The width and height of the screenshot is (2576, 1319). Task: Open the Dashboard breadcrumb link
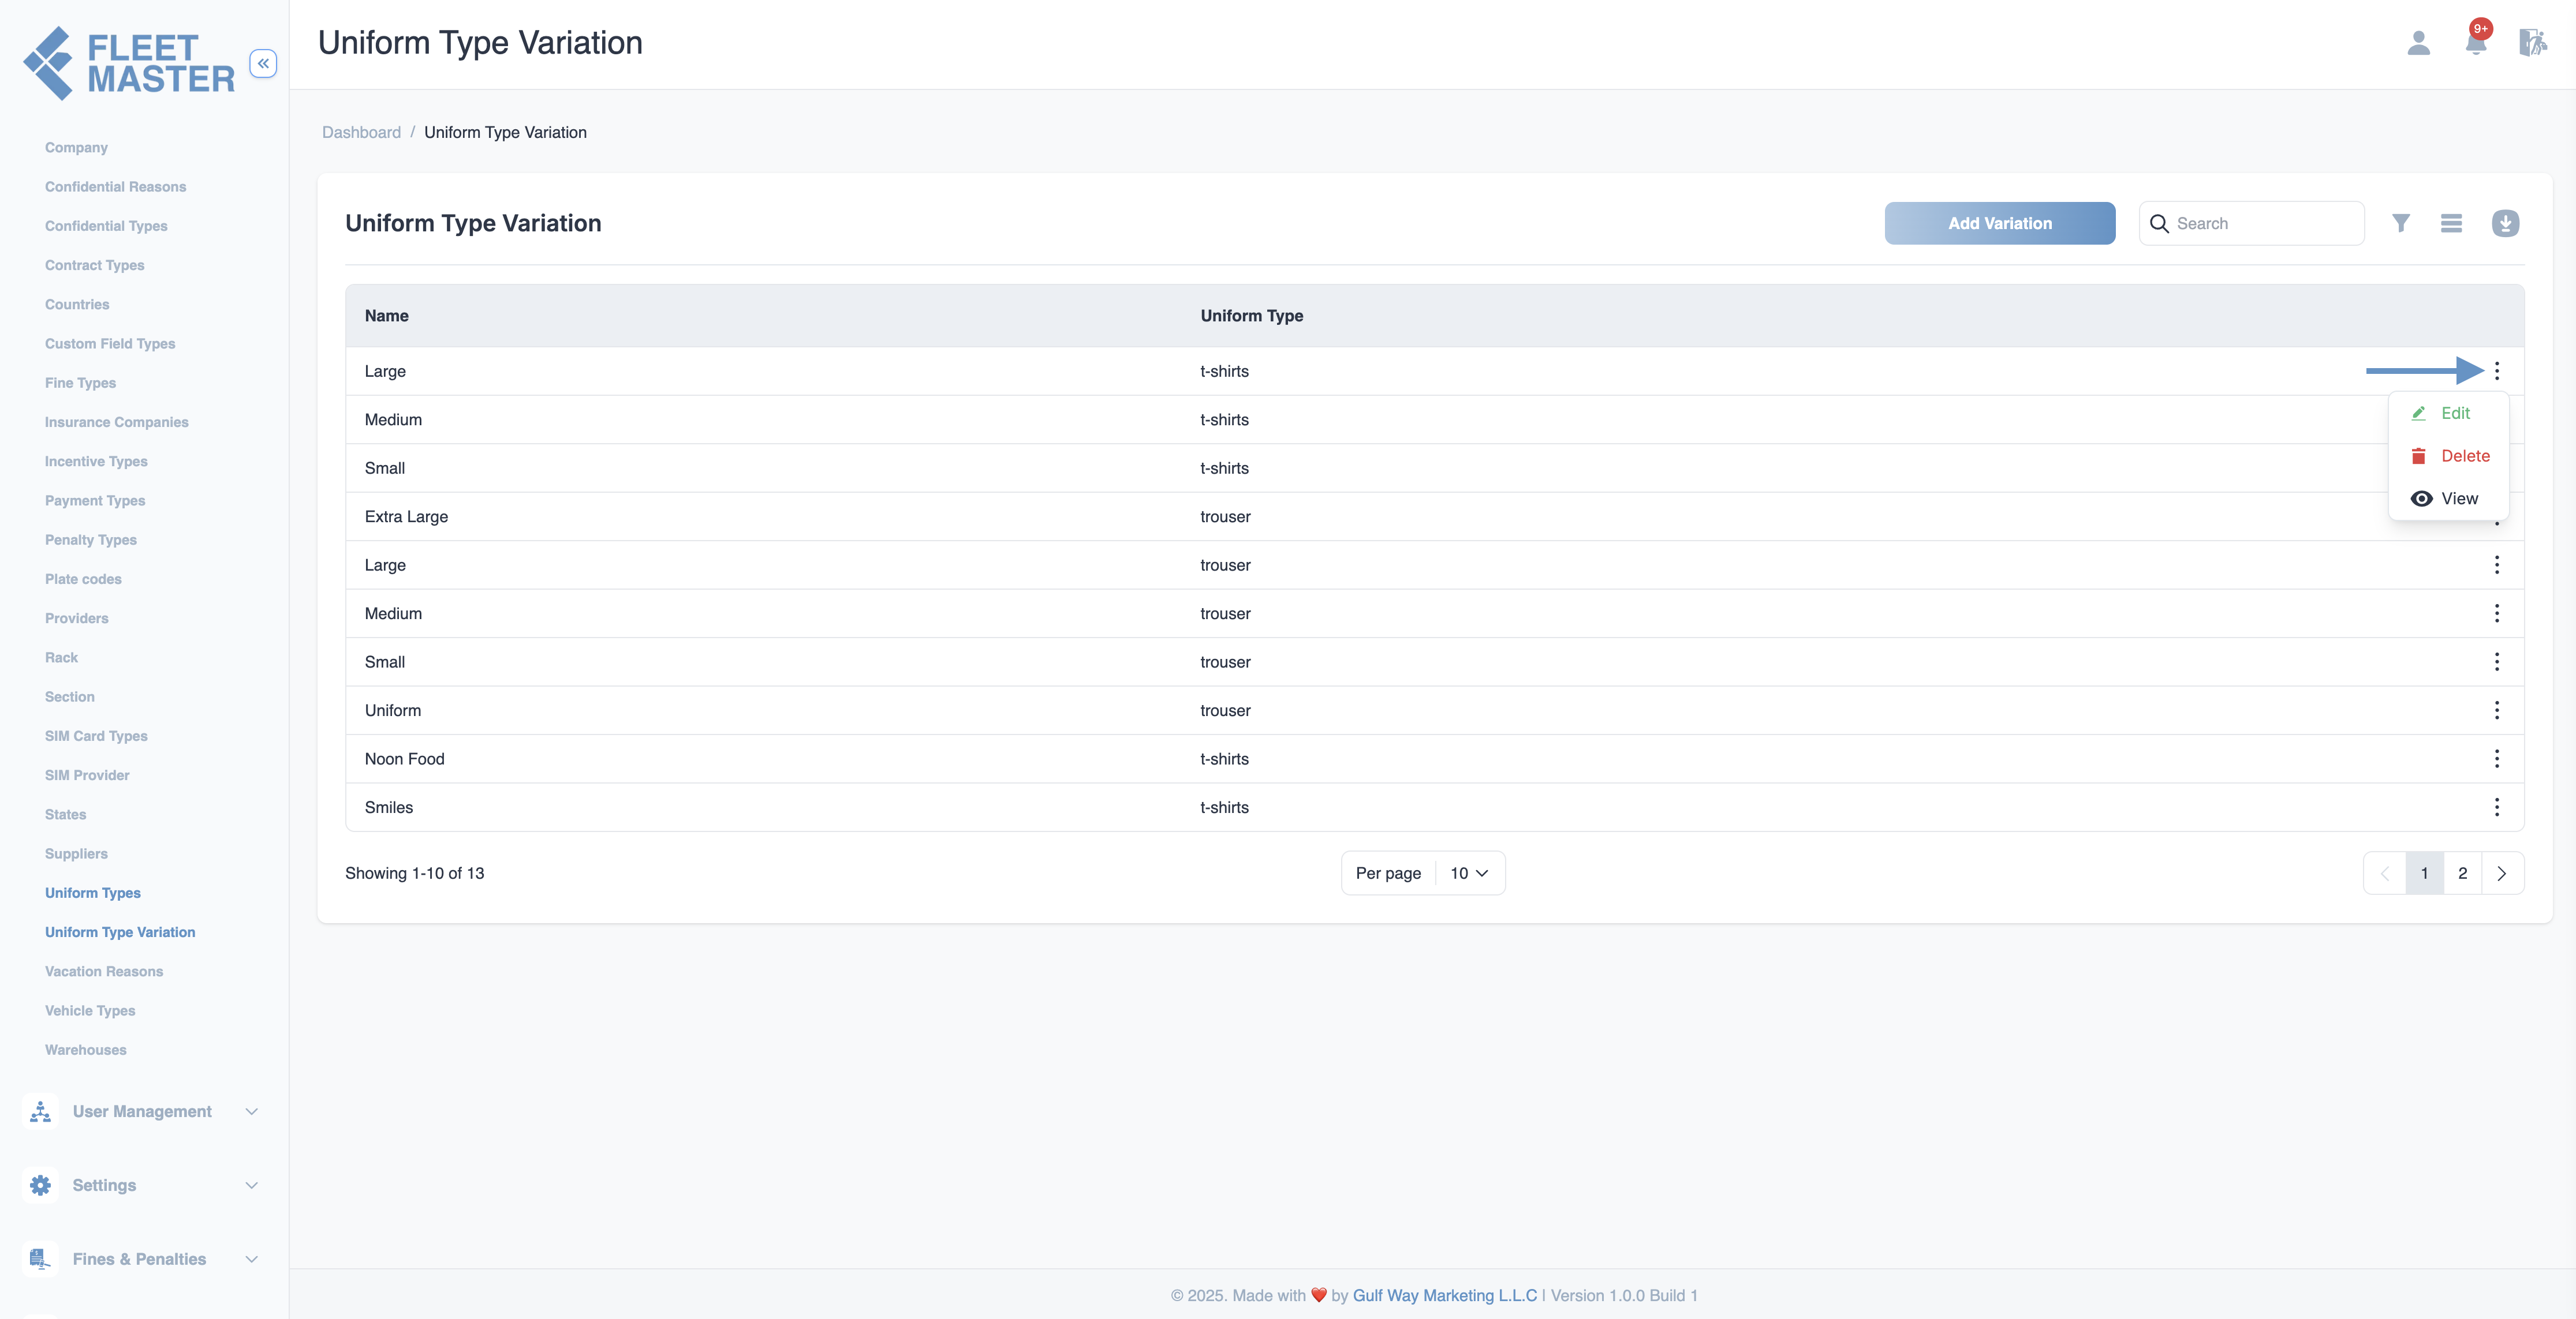[x=361, y=132]
